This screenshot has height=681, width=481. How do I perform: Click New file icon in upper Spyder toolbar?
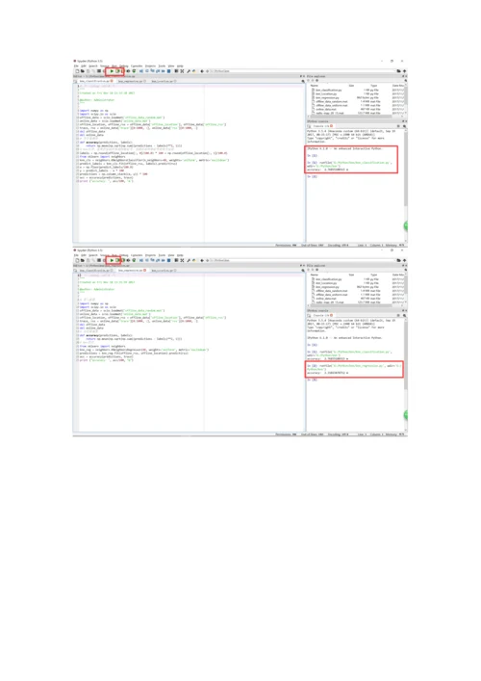coord(77,71)
